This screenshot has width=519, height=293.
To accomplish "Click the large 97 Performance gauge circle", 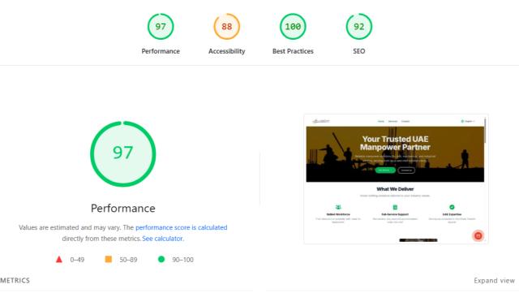I will (x=123, y=153).
